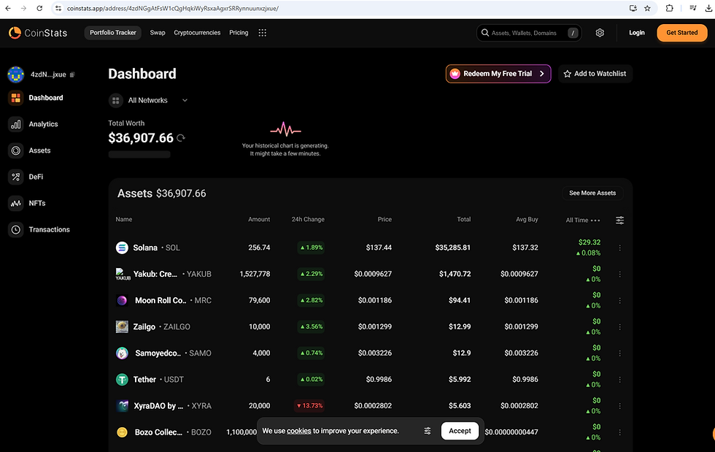This screenshot has width=715, height=452.
Task: Open Solana row three-dot menu
Action: [x=619, y=248]
